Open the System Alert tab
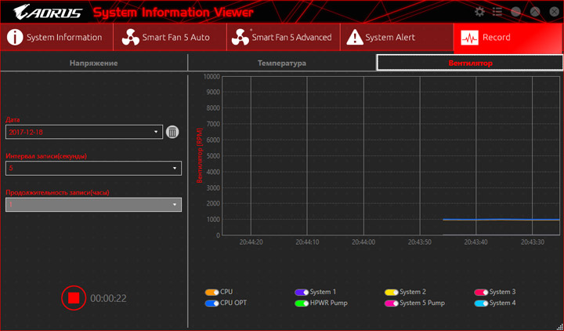 click(396, 37)
